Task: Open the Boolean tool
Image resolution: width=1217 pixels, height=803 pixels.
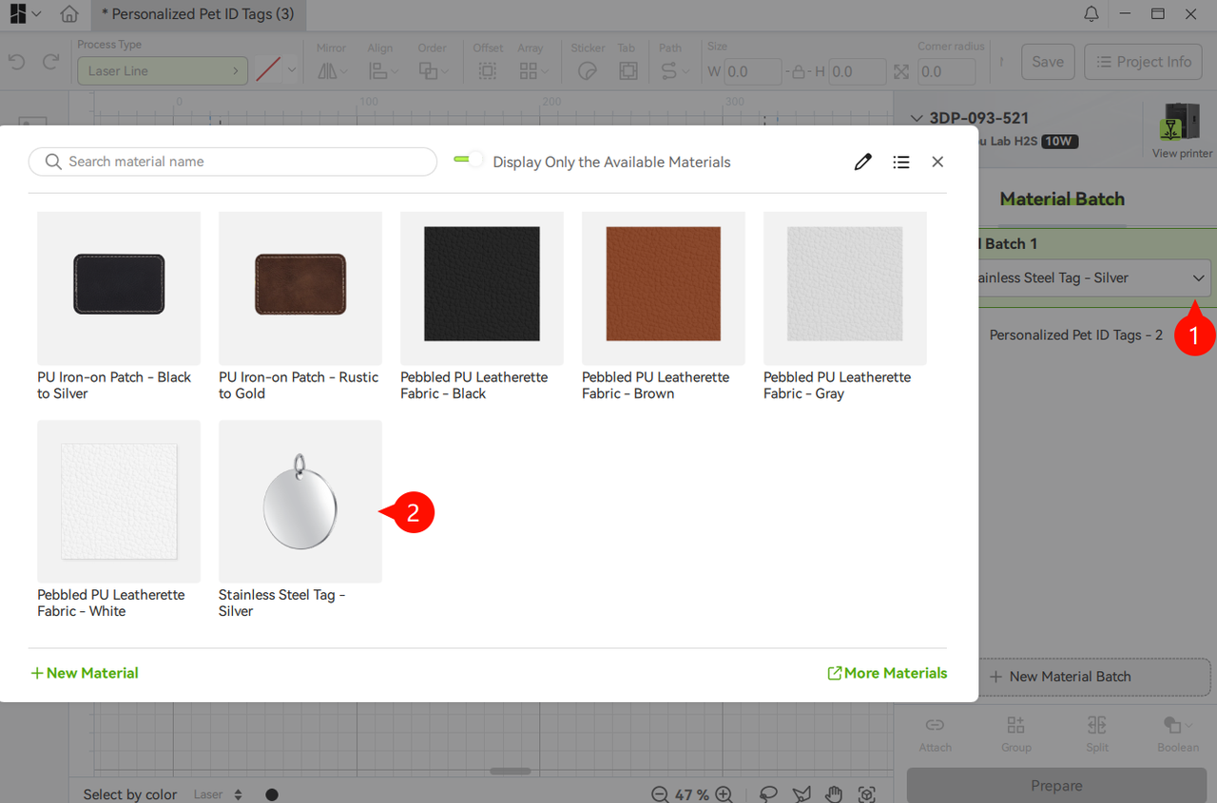Action: [x=1178, y=734]
